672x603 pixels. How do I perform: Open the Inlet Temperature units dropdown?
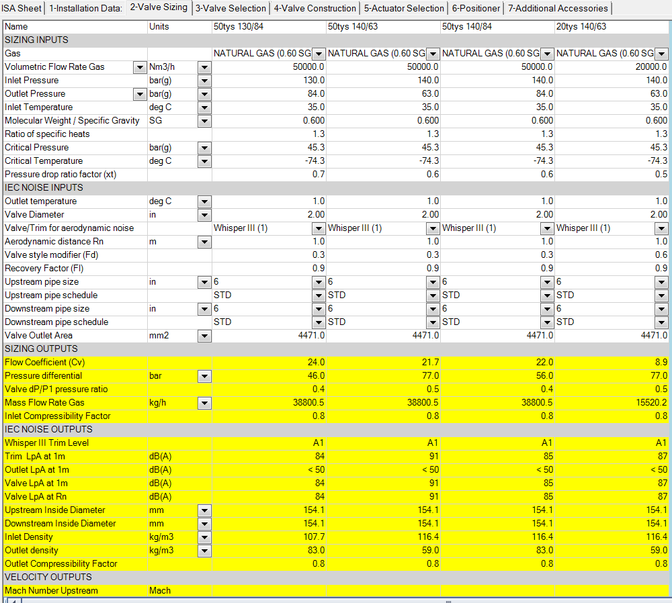pyautogui.click(x=204, y=107)
